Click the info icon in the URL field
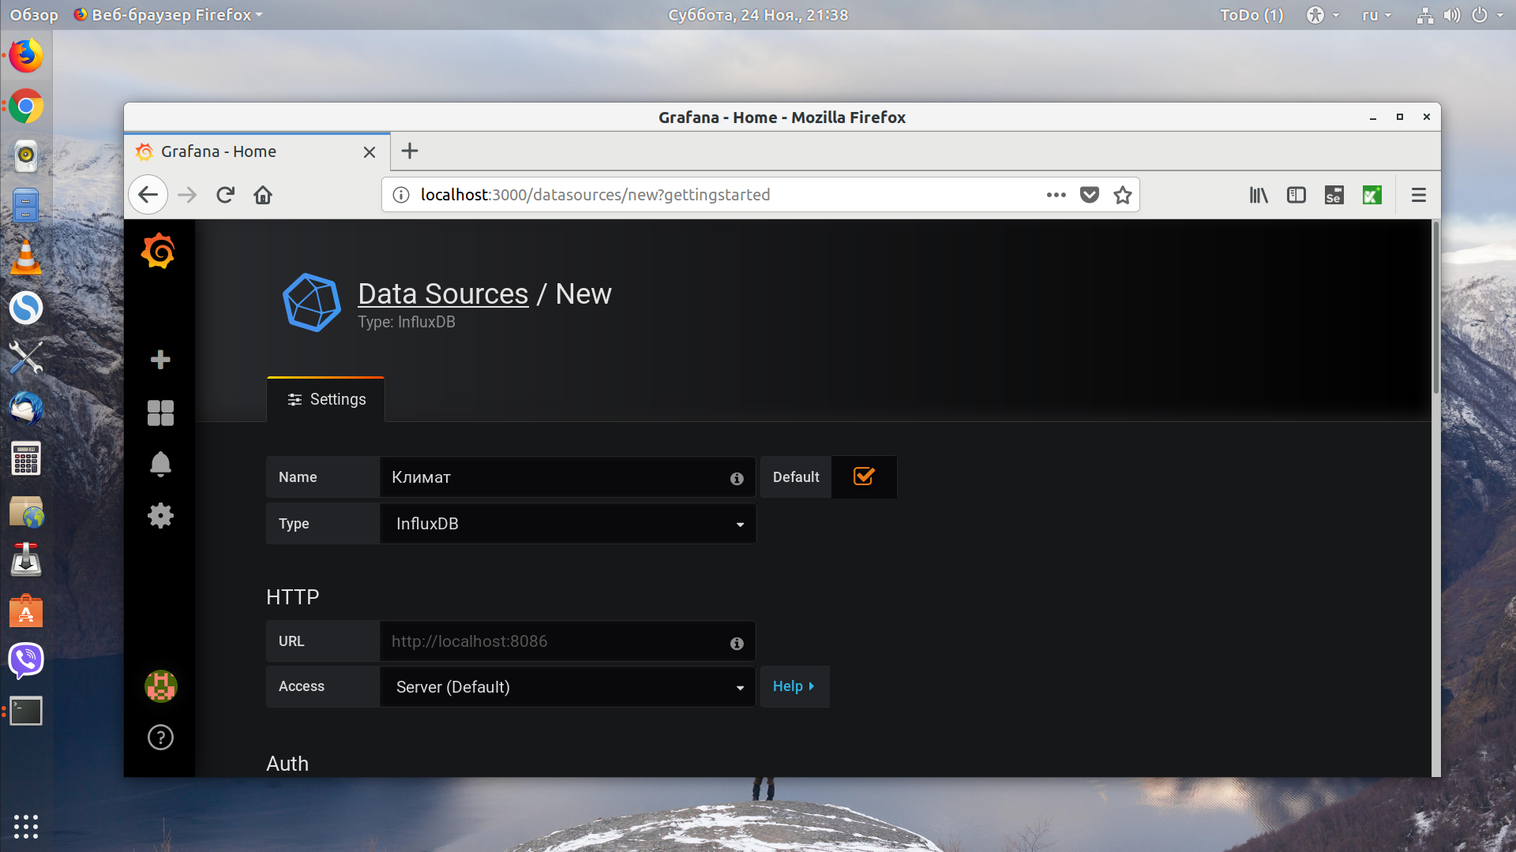Image resolution: width=1516 pixels, height=852 pixels. (x=737, y=643)
